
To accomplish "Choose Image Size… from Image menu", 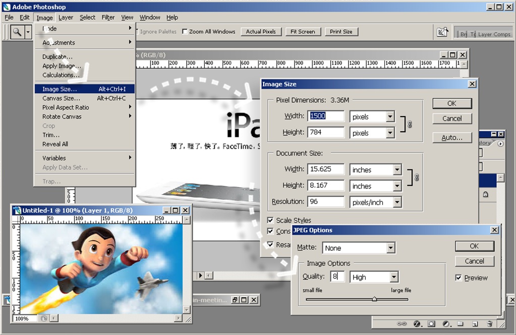I will pos(85,89).
